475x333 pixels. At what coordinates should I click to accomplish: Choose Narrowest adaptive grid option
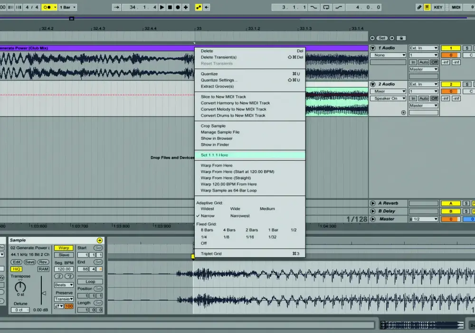click(x=240, y=216)
